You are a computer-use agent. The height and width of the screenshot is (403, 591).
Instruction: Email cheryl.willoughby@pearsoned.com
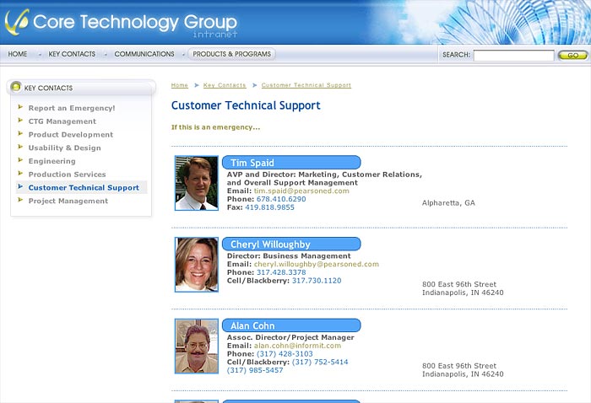point(317,264)
